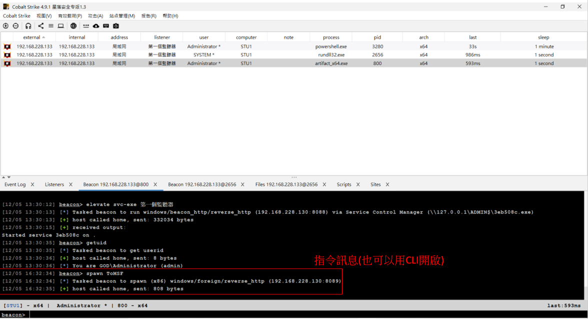Close the Files 192.168.228.133@2656 tab
The image size is (588, 319).
324,184
